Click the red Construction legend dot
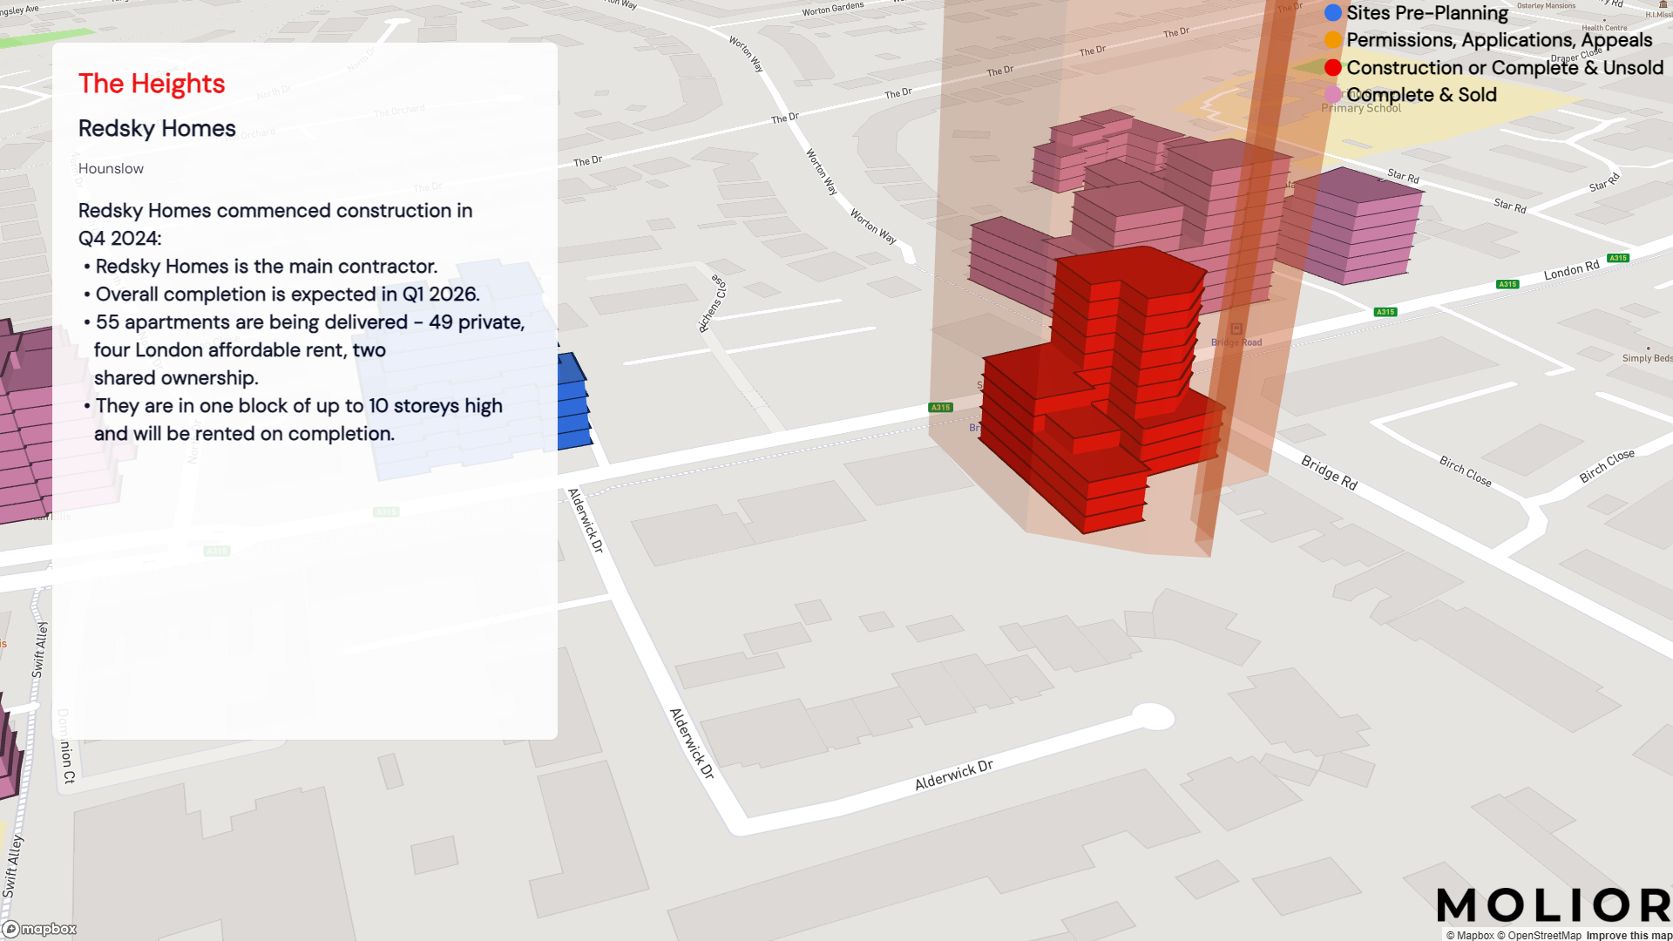Screen dimensions: 1673x941 [x=1332, y=68]
